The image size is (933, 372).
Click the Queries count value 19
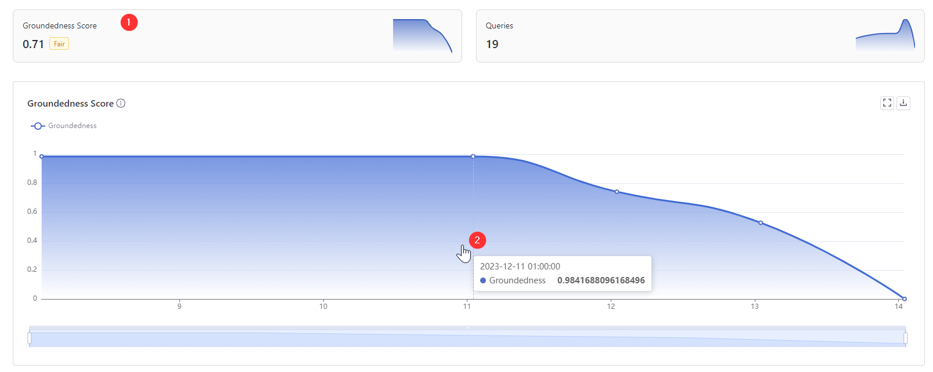click(x=492, y=45)
